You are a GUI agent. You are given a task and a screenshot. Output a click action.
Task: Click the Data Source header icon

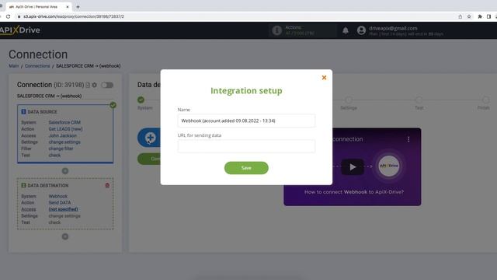pos(23,112)
